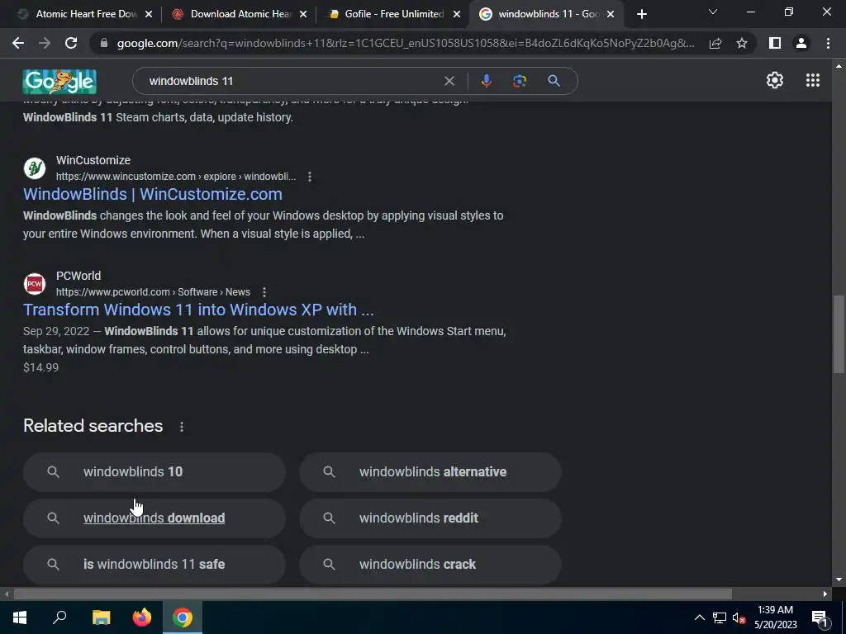Click the forward navigation arrow

[x=45, y=43]
